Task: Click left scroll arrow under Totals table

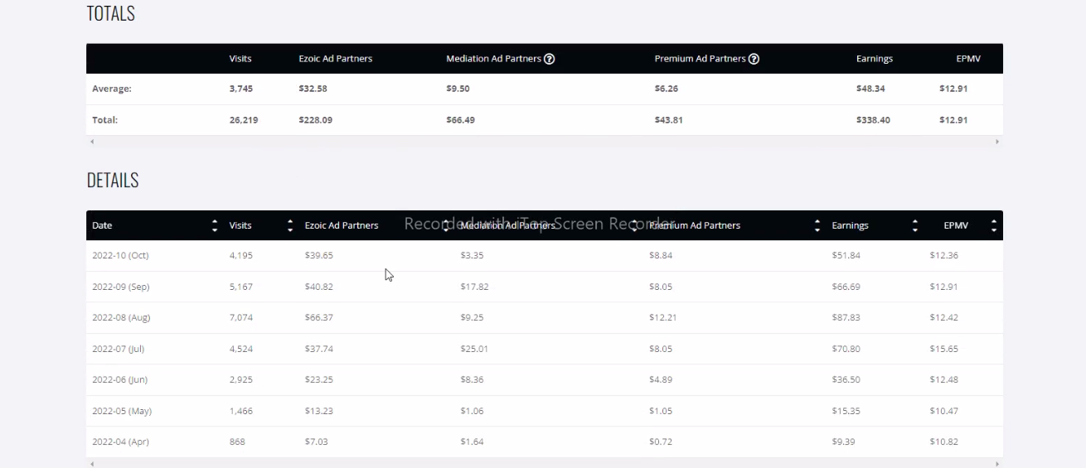Action: 92,142
